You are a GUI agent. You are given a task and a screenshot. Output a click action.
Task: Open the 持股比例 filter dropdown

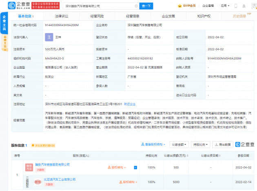click(200, 144)
